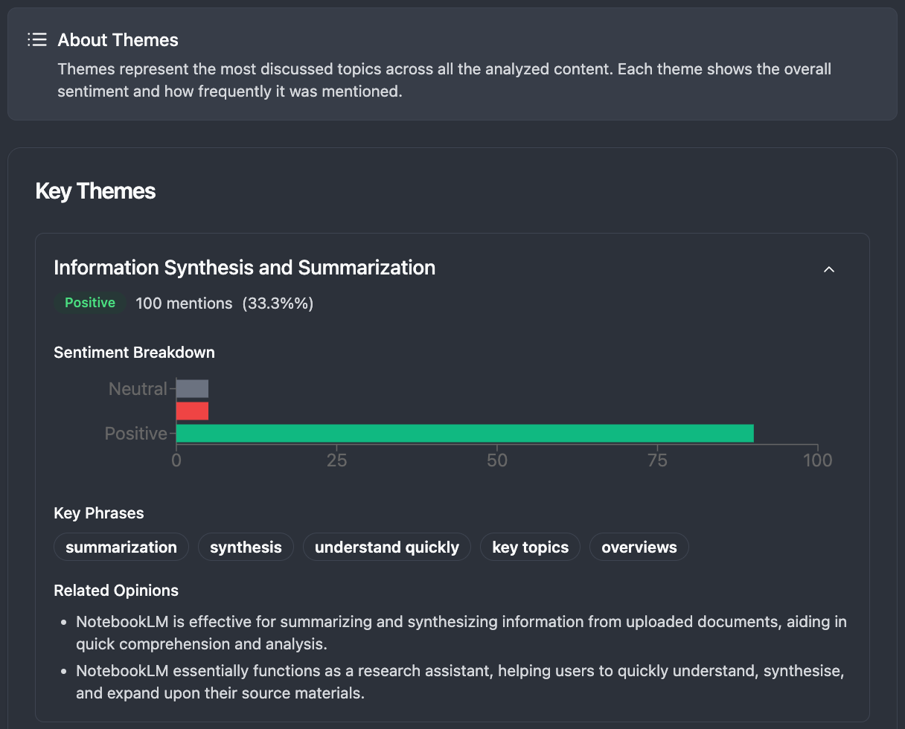Click the Neutral axis label on the chart

[138, 388]
